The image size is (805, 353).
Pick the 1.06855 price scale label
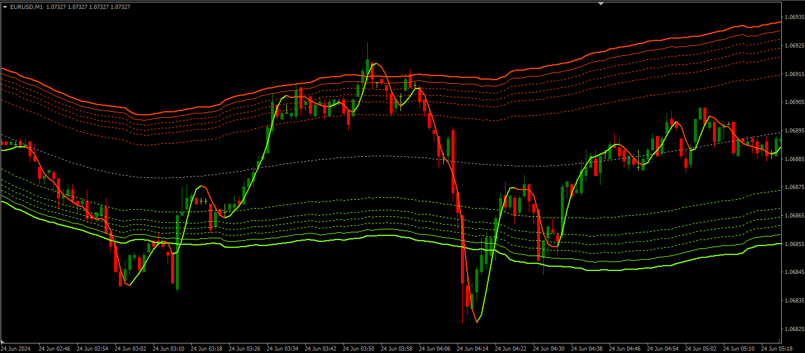[793, 244]
